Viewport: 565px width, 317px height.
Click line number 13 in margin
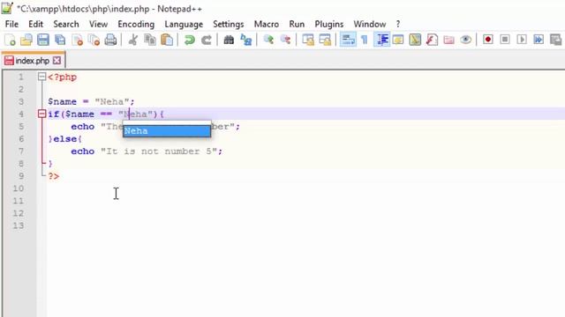19,225
